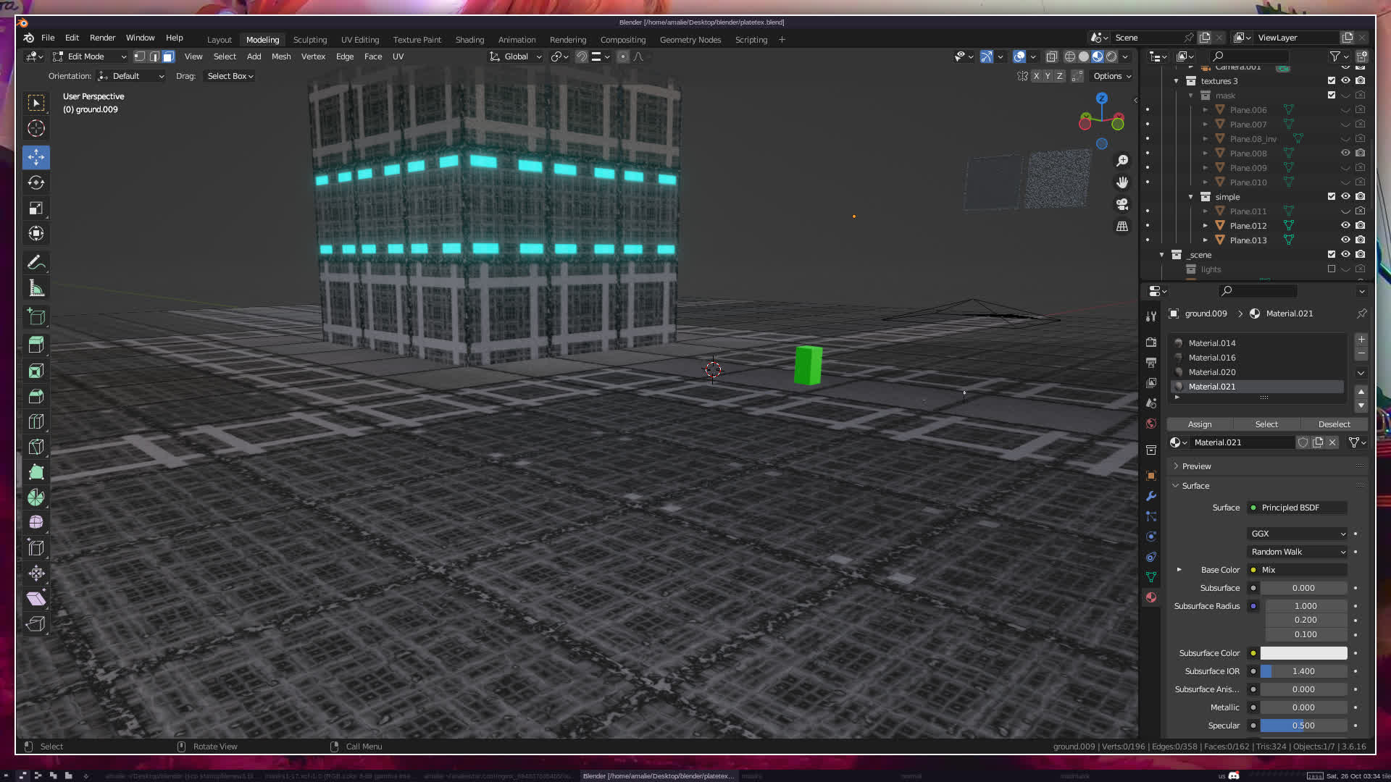
Task: Pick the Loop Cut tool
Action: pos(35,421)
